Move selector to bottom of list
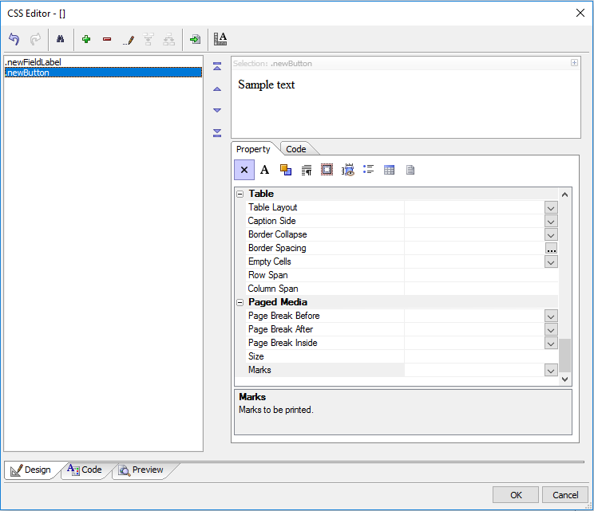The width and height of the screenshot is (594, 511). [x=217, y=133]
